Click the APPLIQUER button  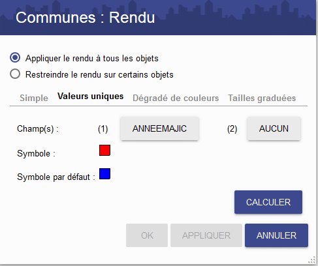pyautogui.click(x=206, y=235)
